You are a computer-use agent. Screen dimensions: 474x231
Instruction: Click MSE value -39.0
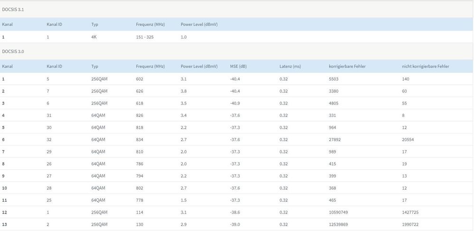235,224
